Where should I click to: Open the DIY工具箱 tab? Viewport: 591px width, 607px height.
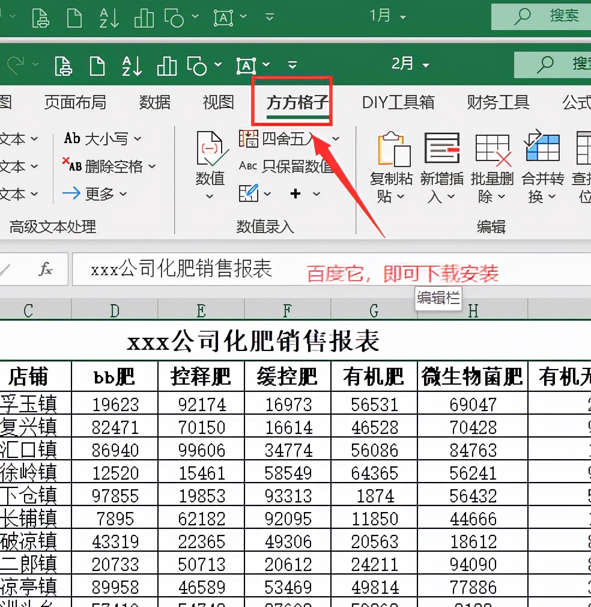pos(398,103)
